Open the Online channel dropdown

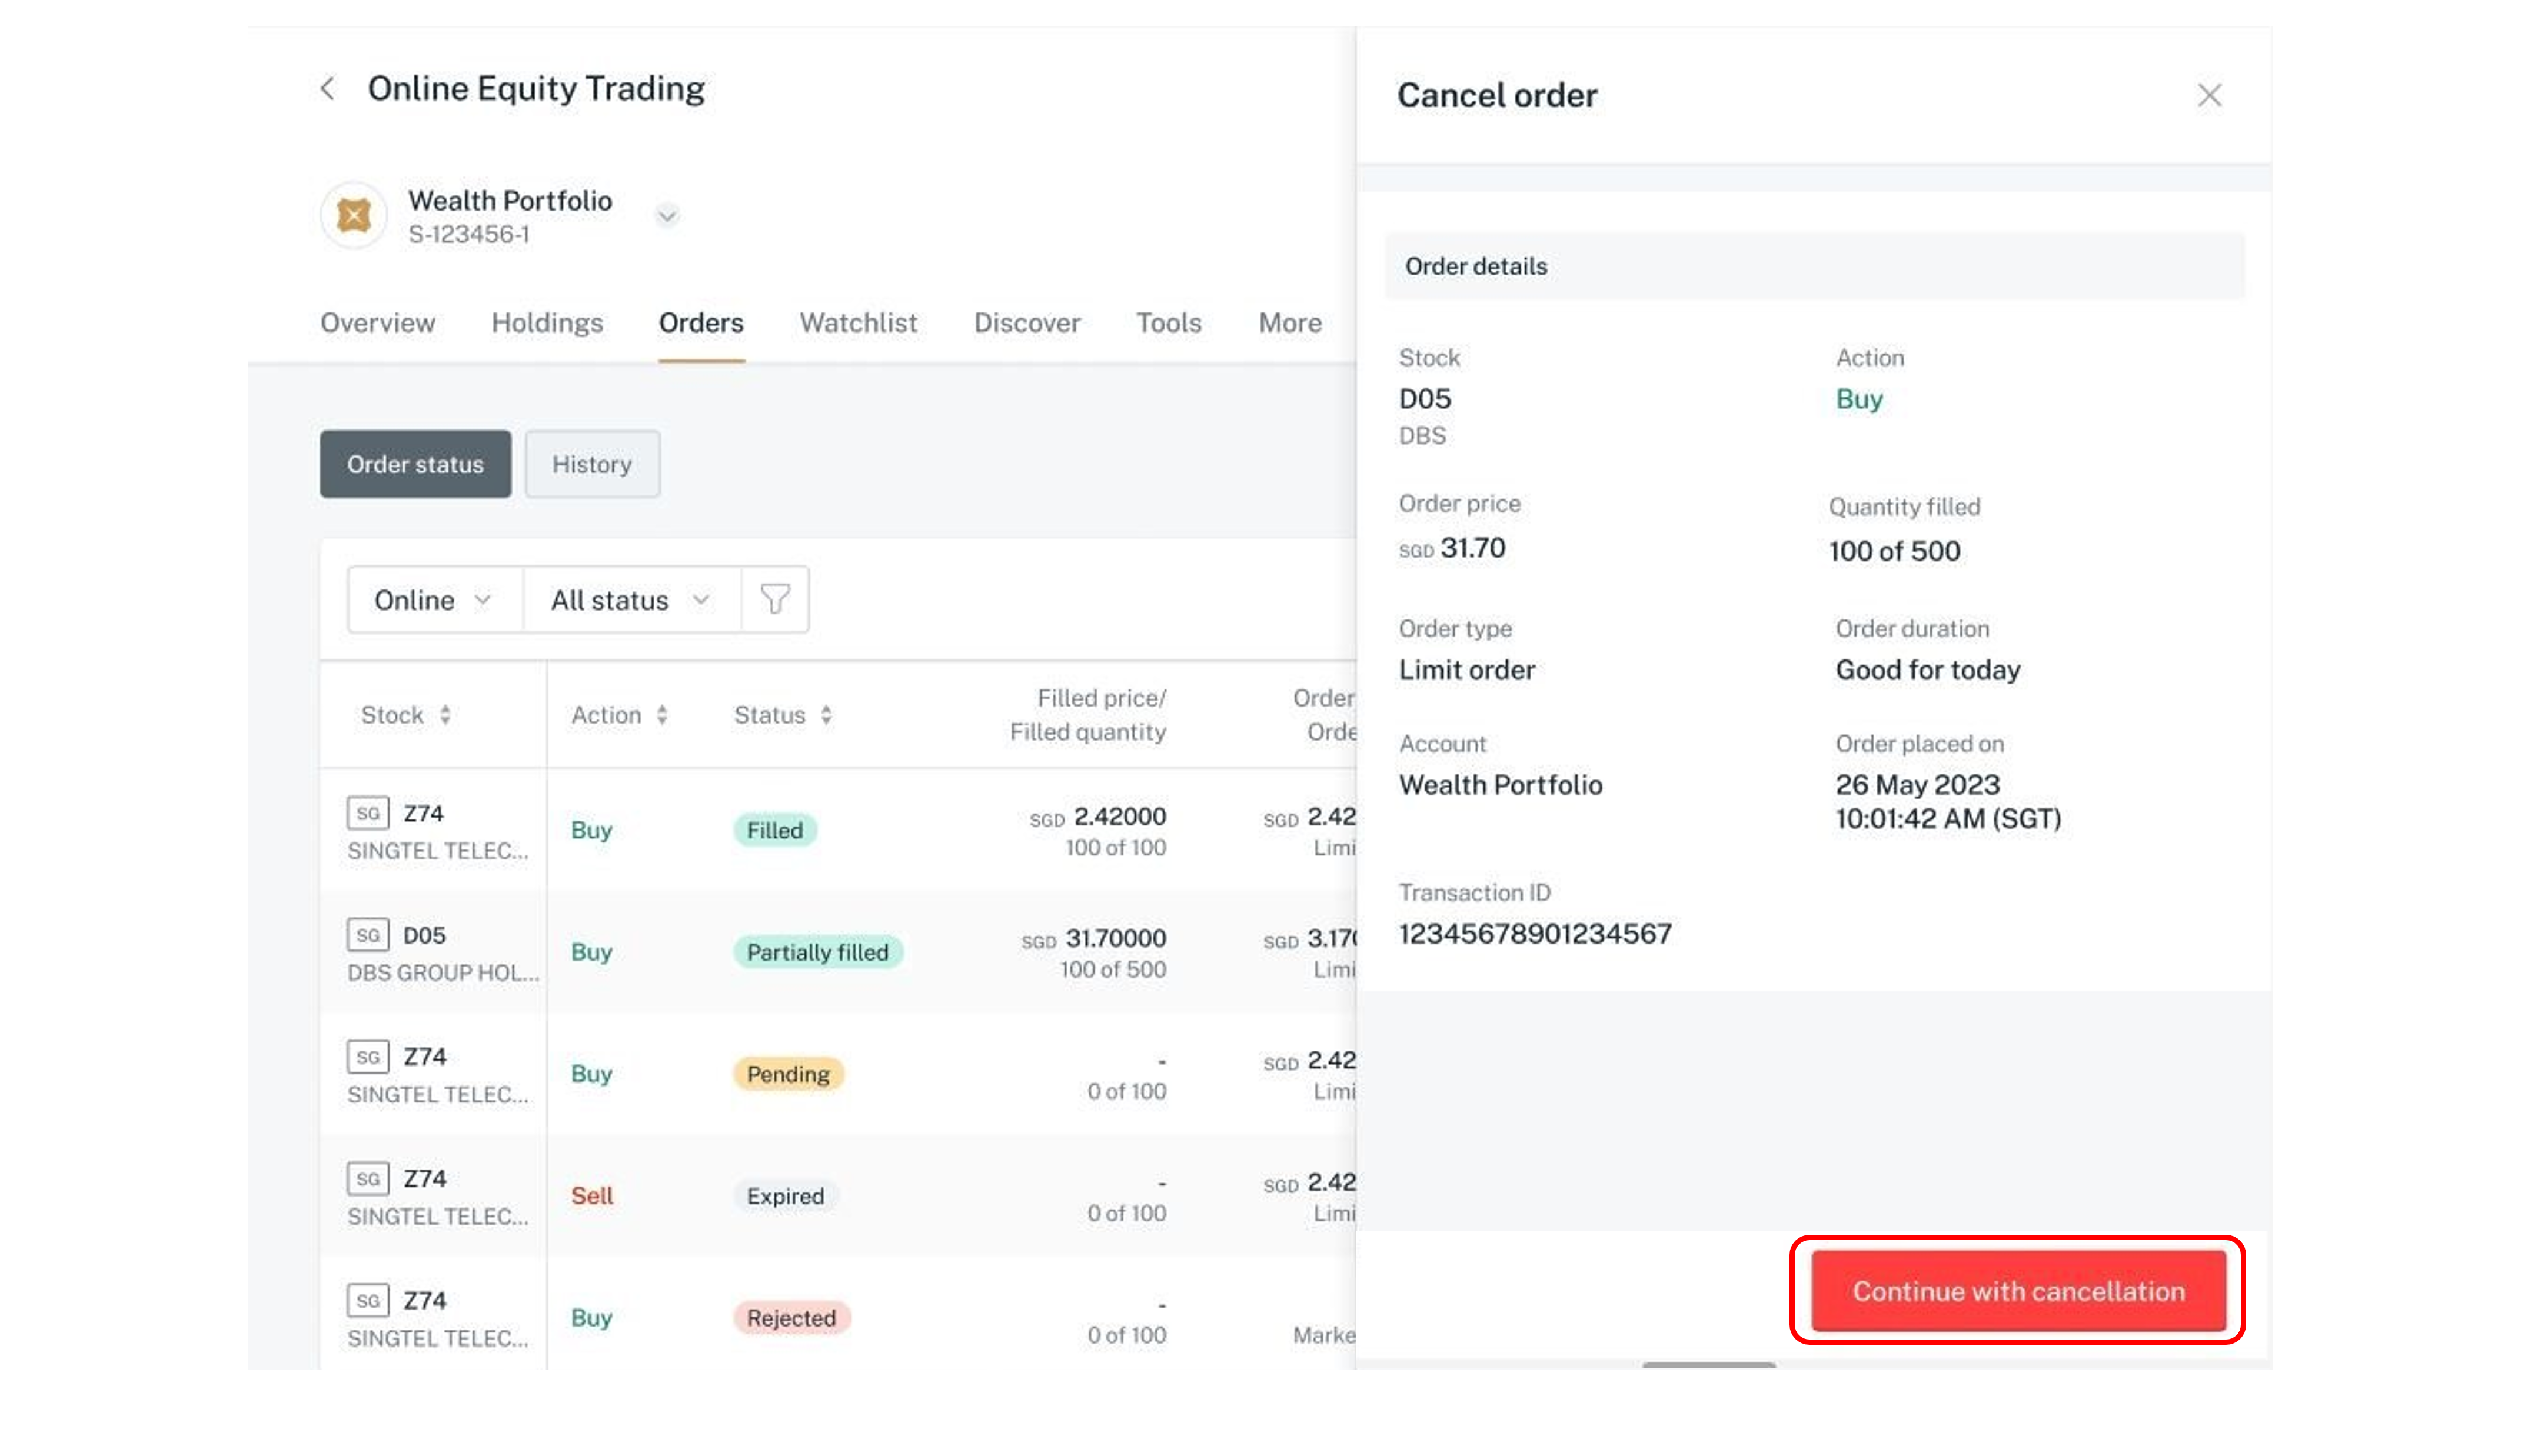[434, 599]
